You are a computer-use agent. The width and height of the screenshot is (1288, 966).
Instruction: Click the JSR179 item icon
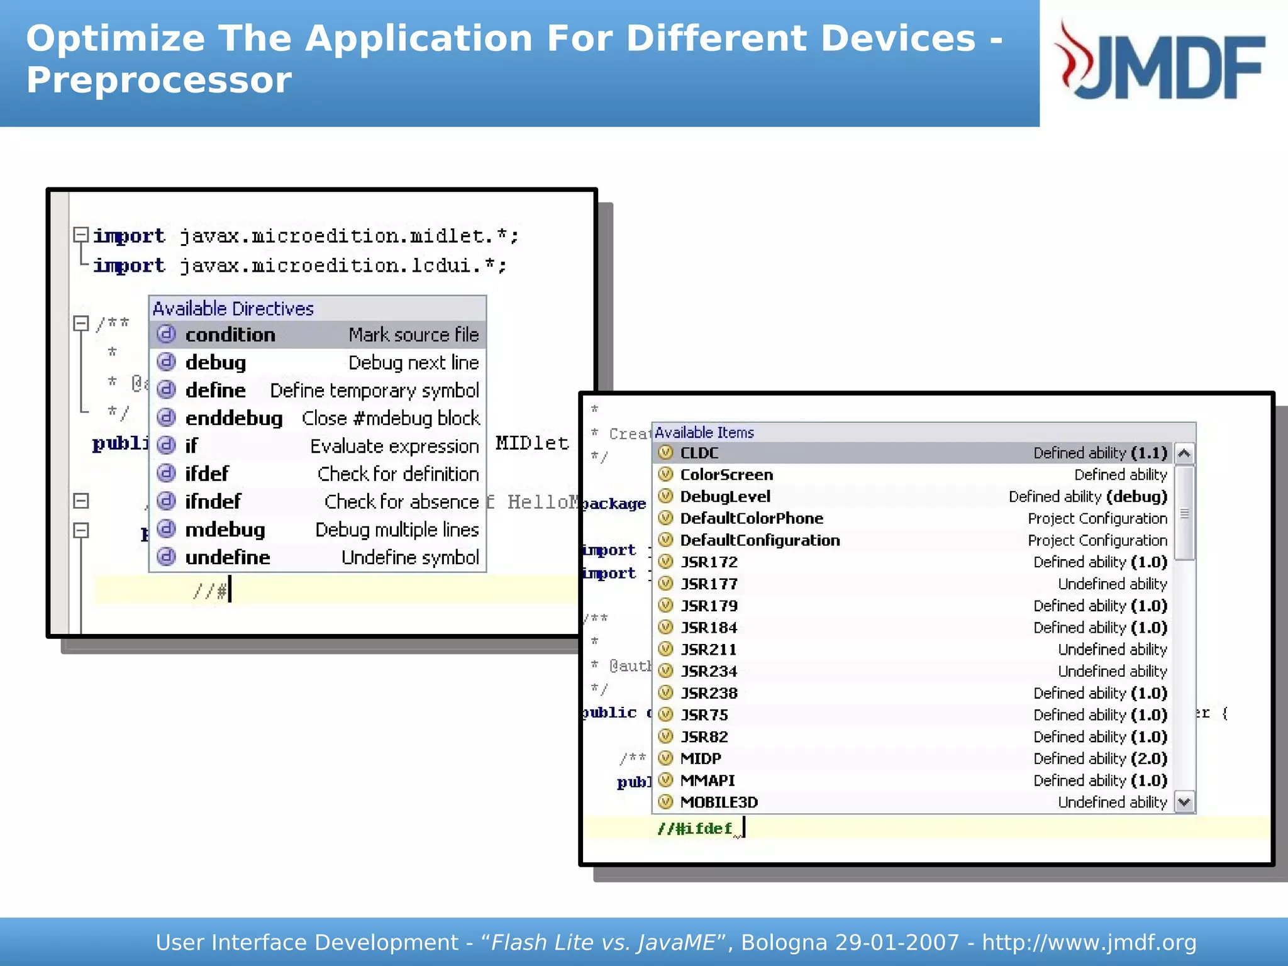(665, 605)
